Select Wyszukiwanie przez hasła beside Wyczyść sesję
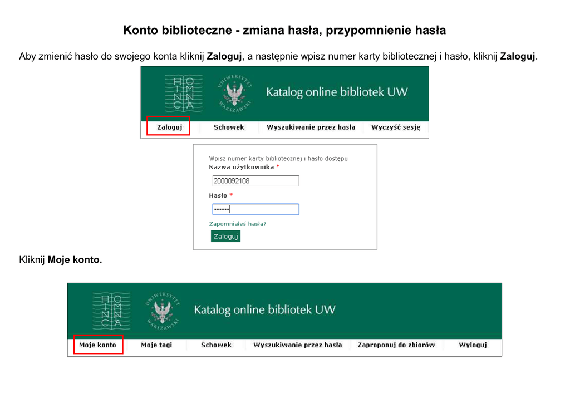 coord(311,127)
